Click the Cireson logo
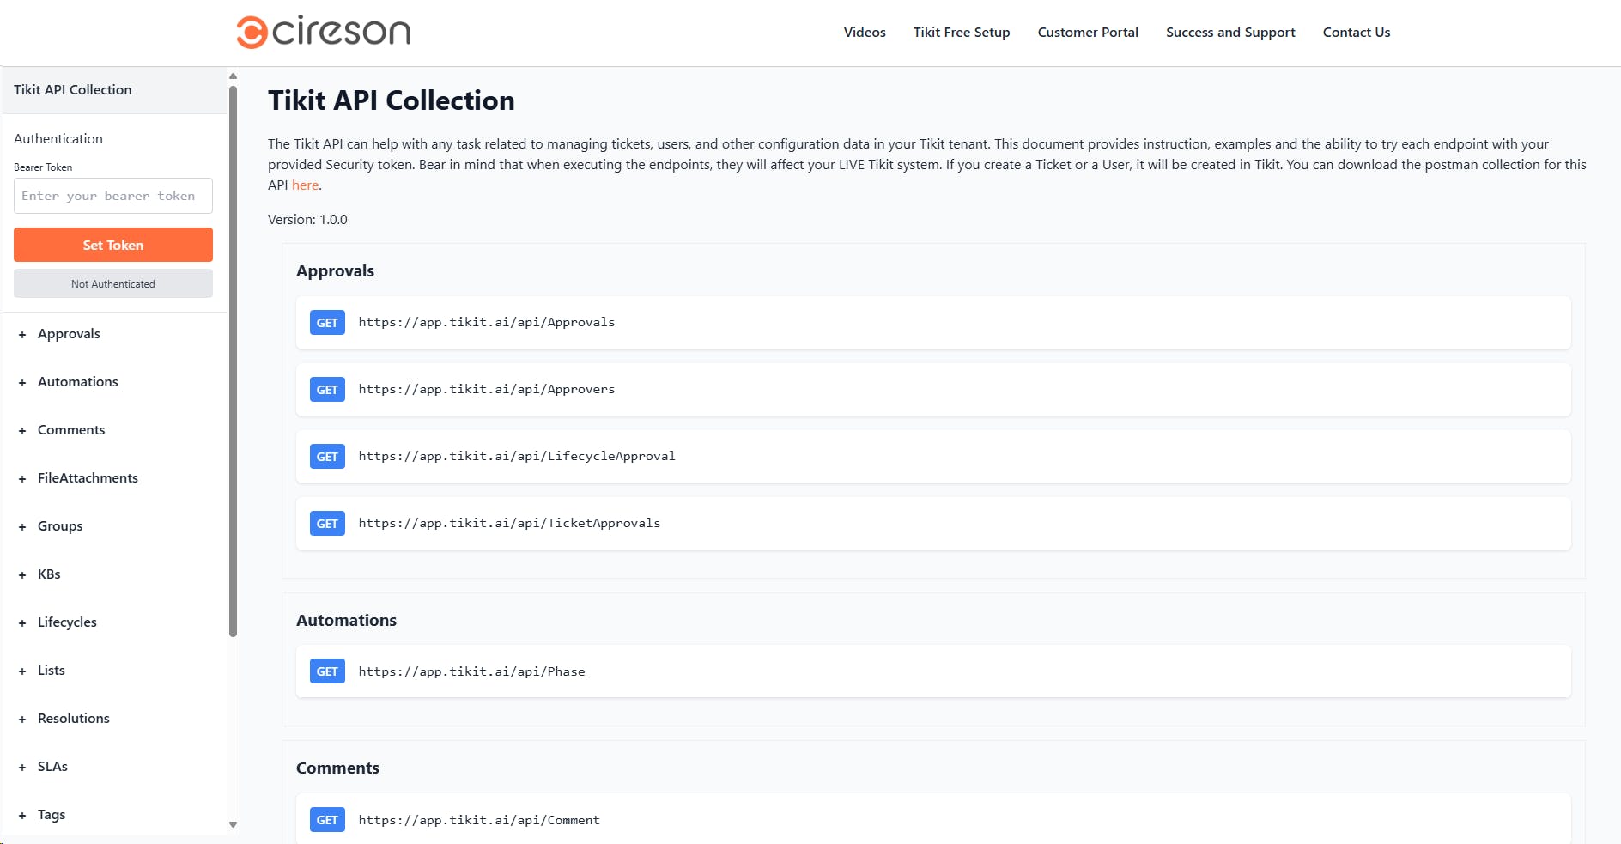This screenshot has height=844, width=1621. (324, 32)
